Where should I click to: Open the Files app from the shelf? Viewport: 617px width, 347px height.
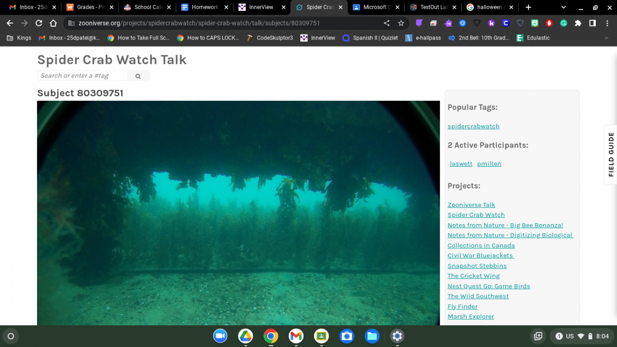coord(372,336)
